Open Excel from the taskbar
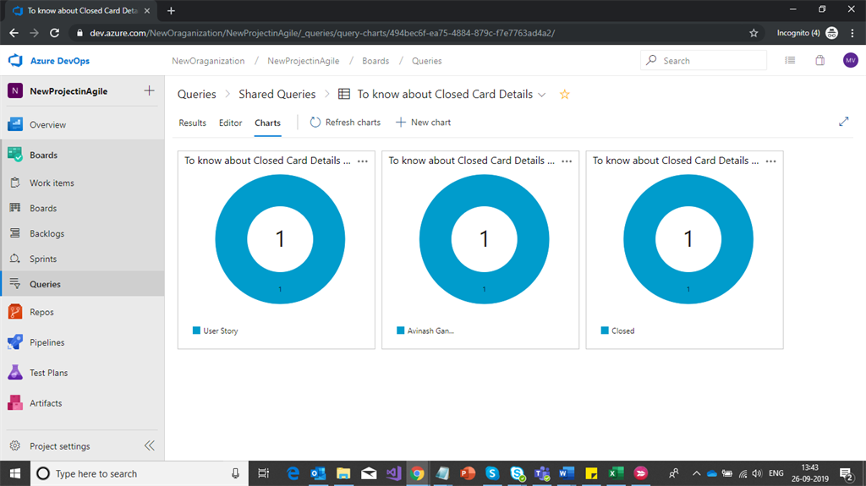Screen dimensions: 866x486 tap(616, 473)
